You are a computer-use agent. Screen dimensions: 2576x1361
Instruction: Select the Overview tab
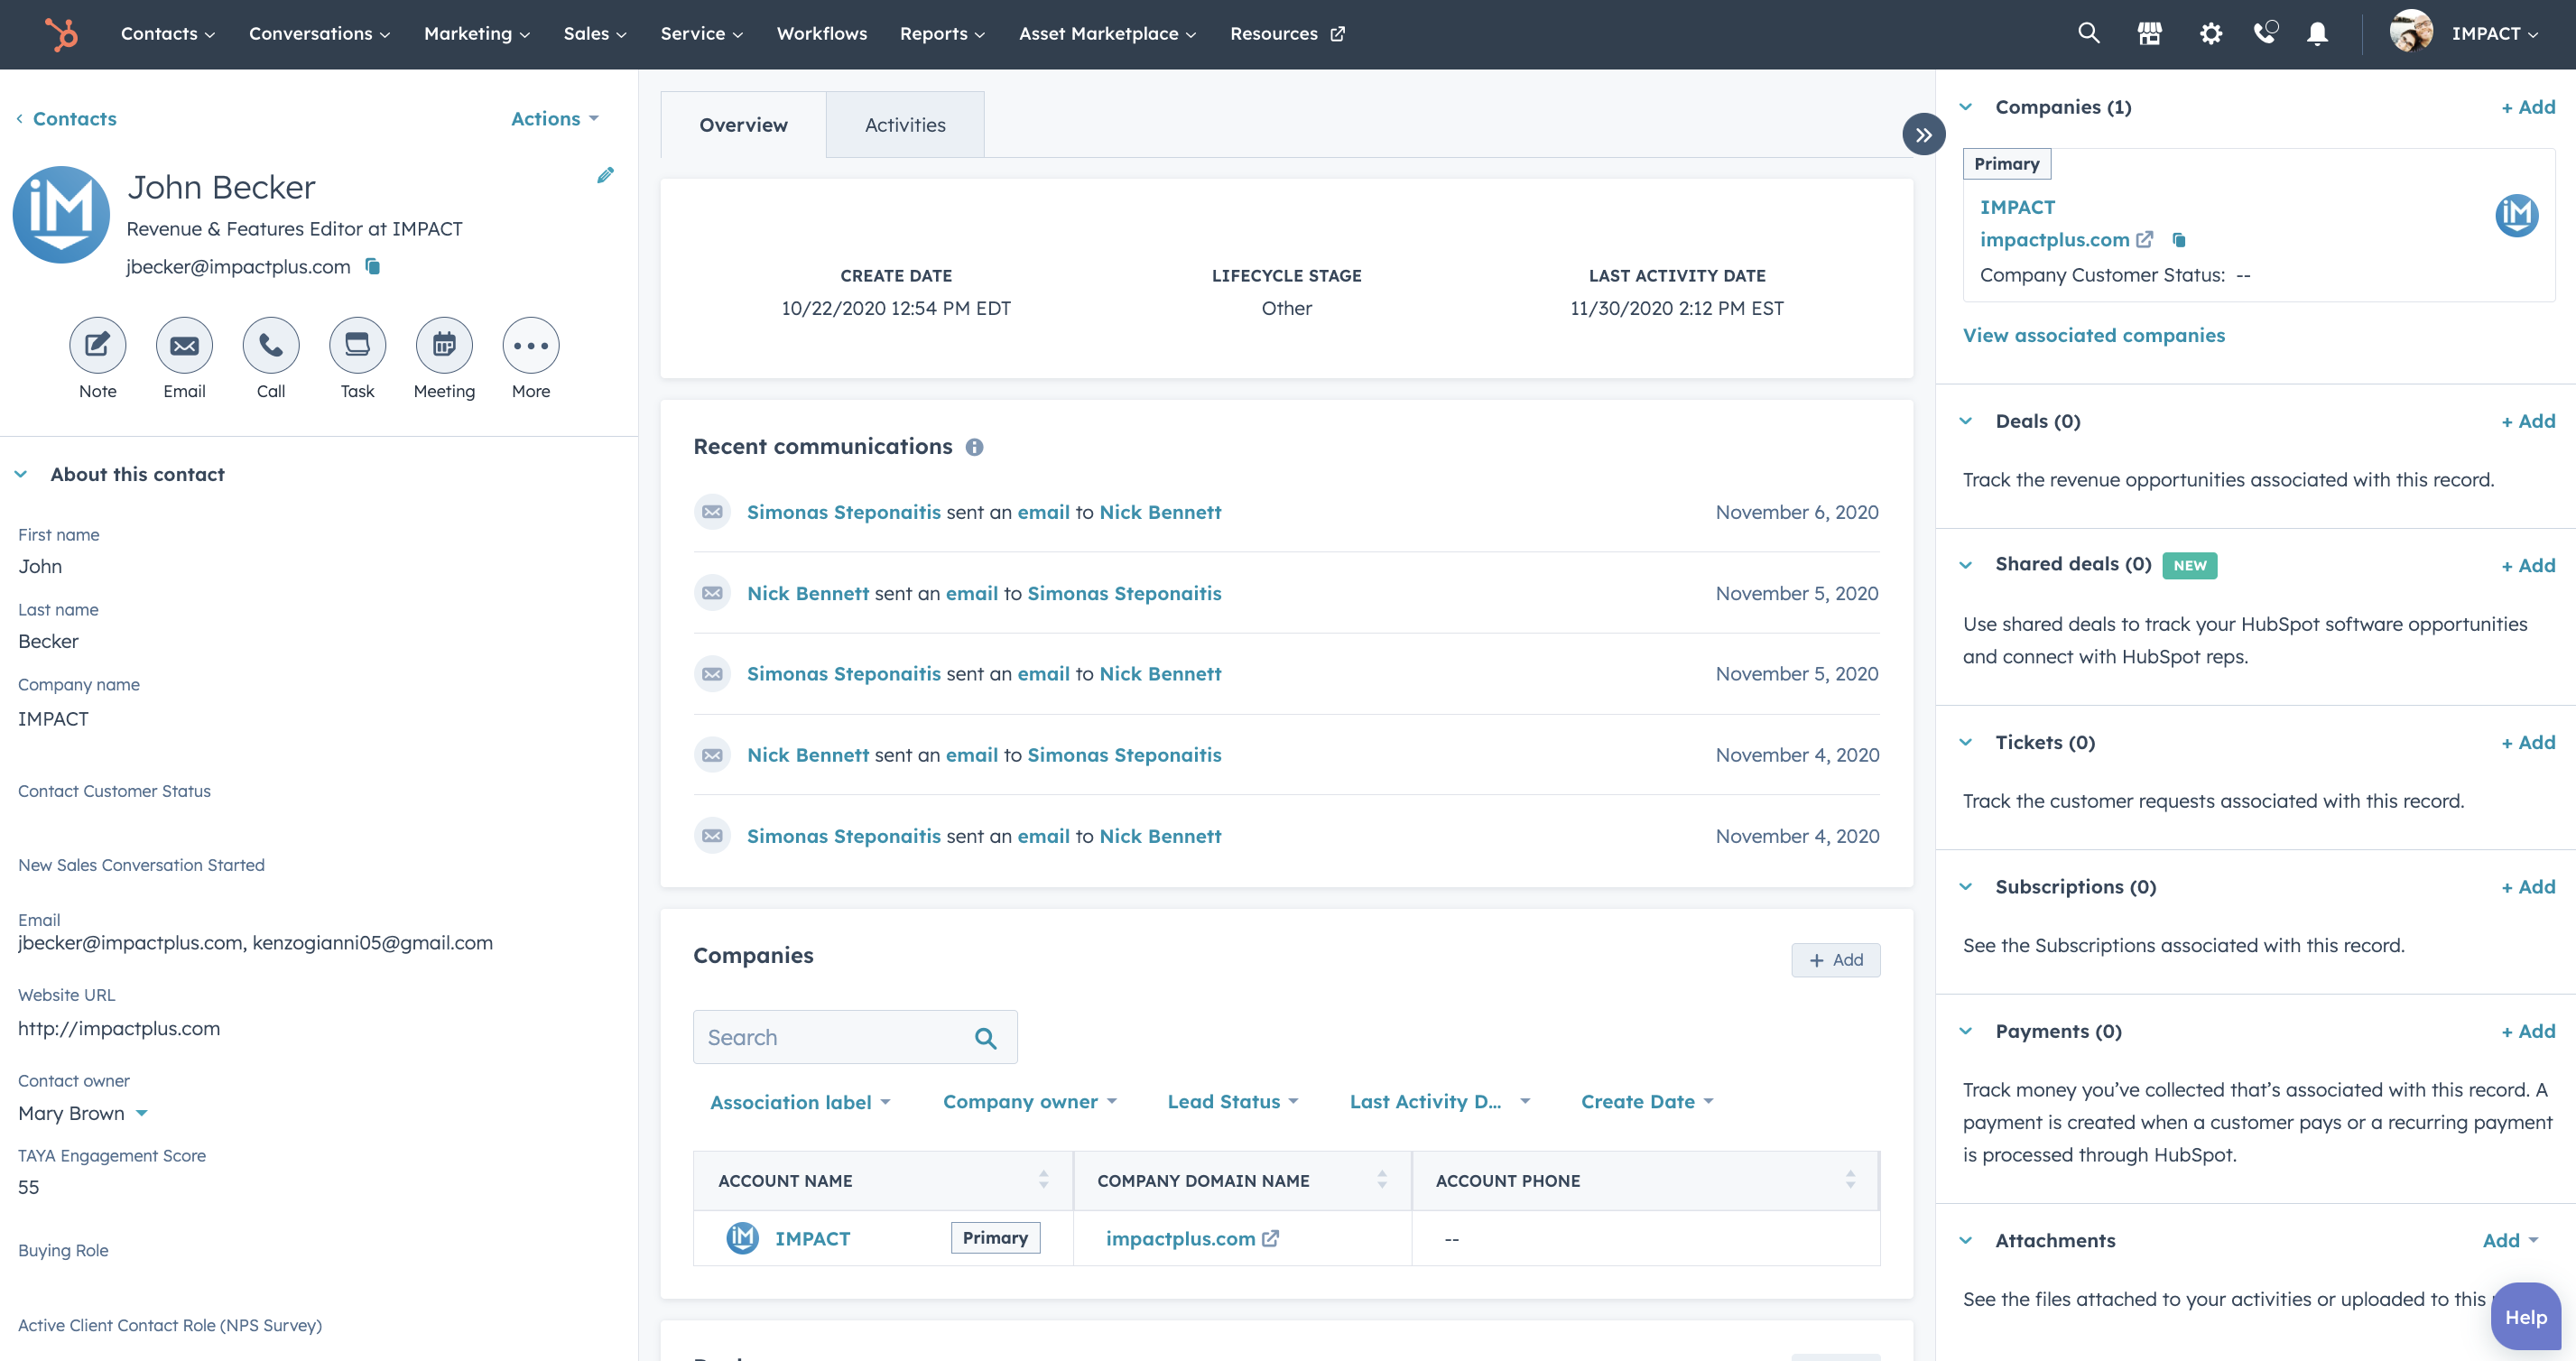click(x=743, y=125)
